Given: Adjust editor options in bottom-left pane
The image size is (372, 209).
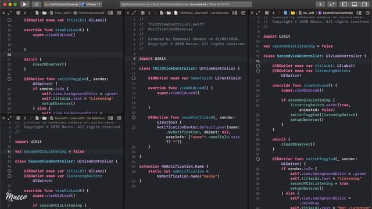Looking at the screenshot, I should [110, 118].
